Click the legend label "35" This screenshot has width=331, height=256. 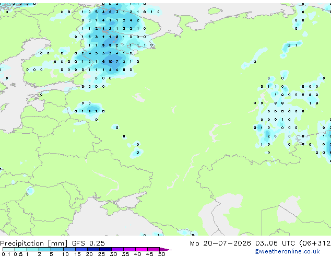point(126,254)
